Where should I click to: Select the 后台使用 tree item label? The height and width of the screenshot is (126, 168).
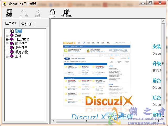coord(21,48)
